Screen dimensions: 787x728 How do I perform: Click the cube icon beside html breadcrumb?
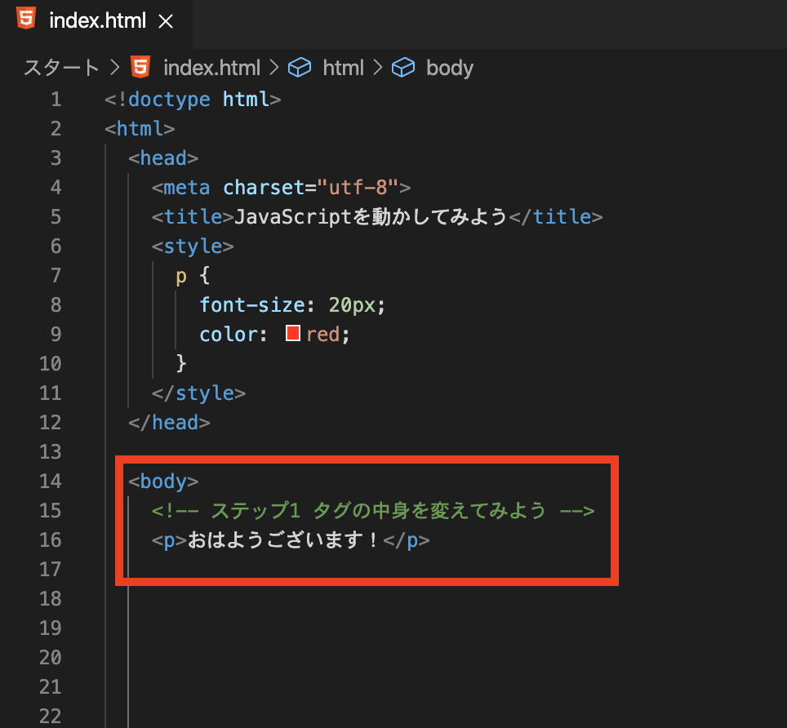[x=300, y=68]
